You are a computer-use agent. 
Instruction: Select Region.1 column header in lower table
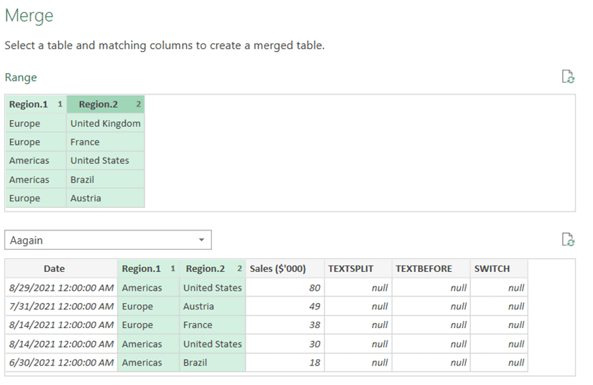point(148,268)
